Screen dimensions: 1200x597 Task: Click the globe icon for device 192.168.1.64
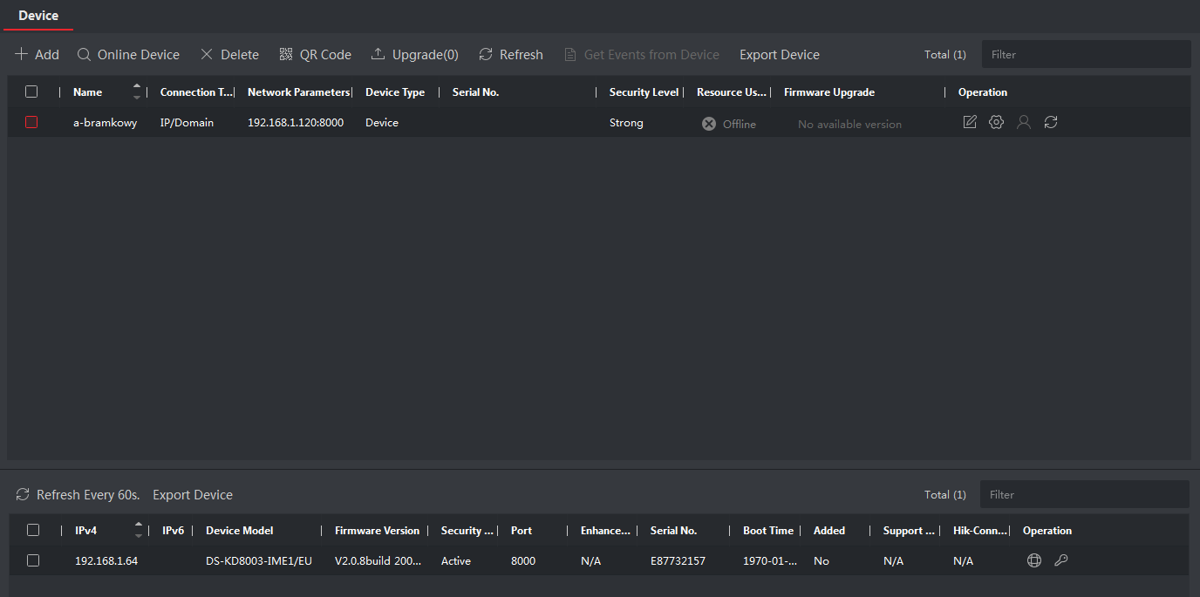click(x=1034, y=561)
